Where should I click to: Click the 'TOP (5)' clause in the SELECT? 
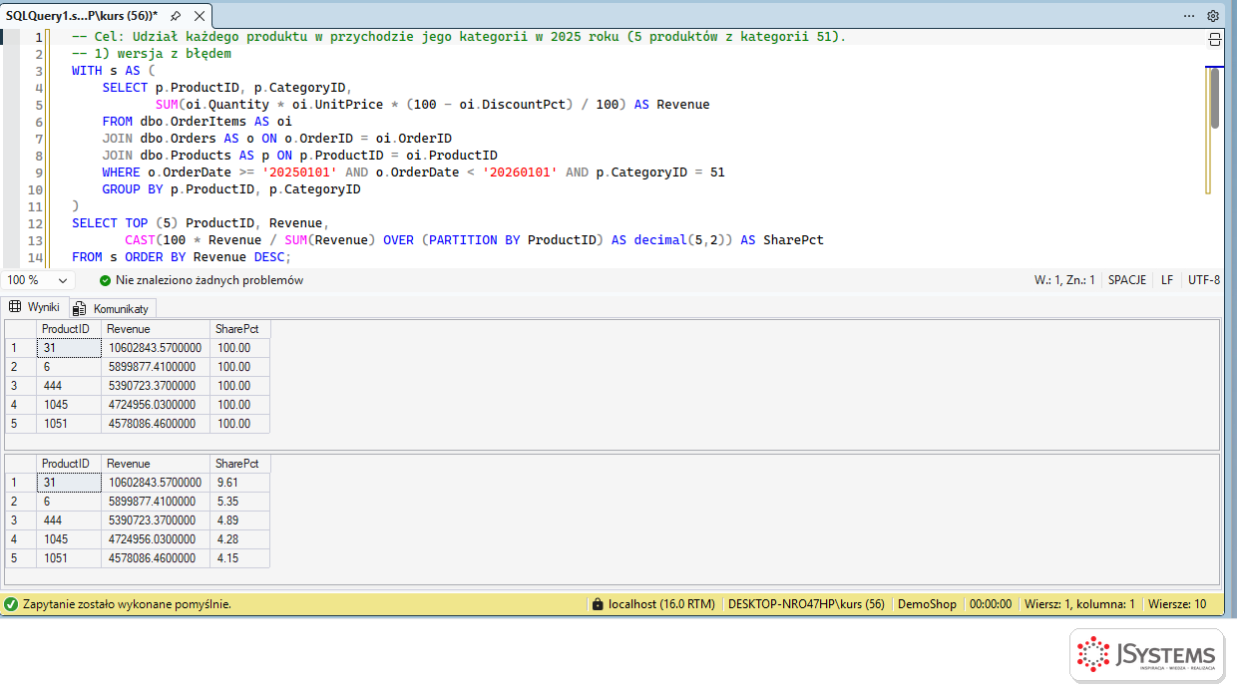[152, 223]
